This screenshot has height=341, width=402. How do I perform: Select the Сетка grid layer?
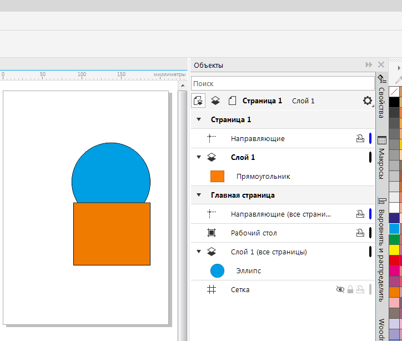coord(240,289)
